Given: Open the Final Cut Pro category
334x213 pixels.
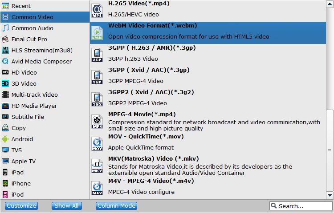Looking at the screenshot, I should coord(45,39).
